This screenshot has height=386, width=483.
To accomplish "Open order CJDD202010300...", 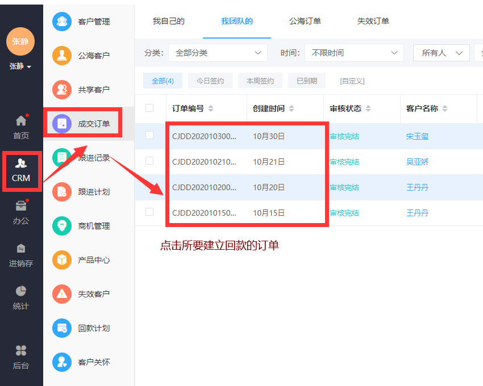I will coord(204,136).
